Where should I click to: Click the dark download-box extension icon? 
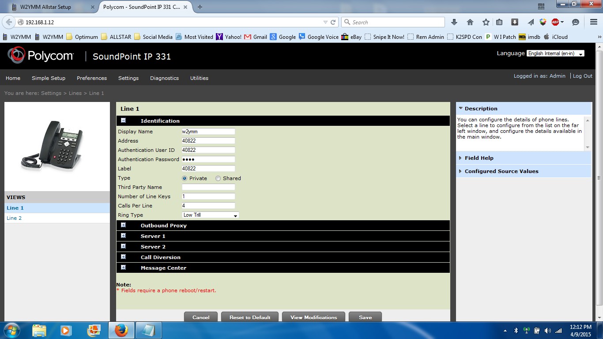coord(515,22)
